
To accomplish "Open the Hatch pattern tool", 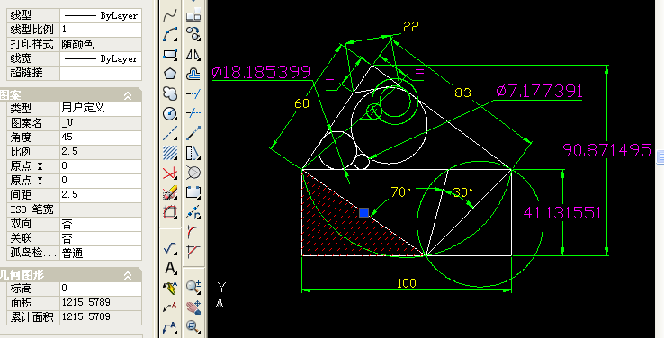I will [x=170, y=152].
